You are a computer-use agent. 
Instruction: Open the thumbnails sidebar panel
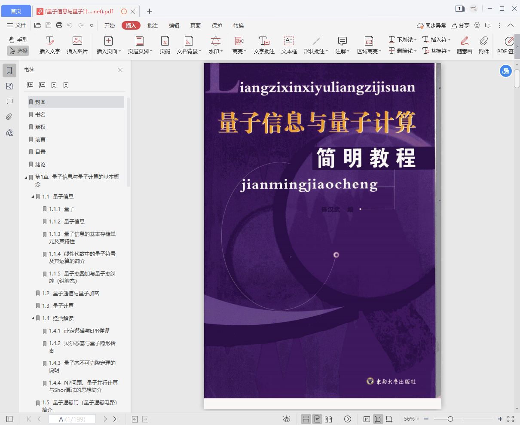[x=9, y=86]
